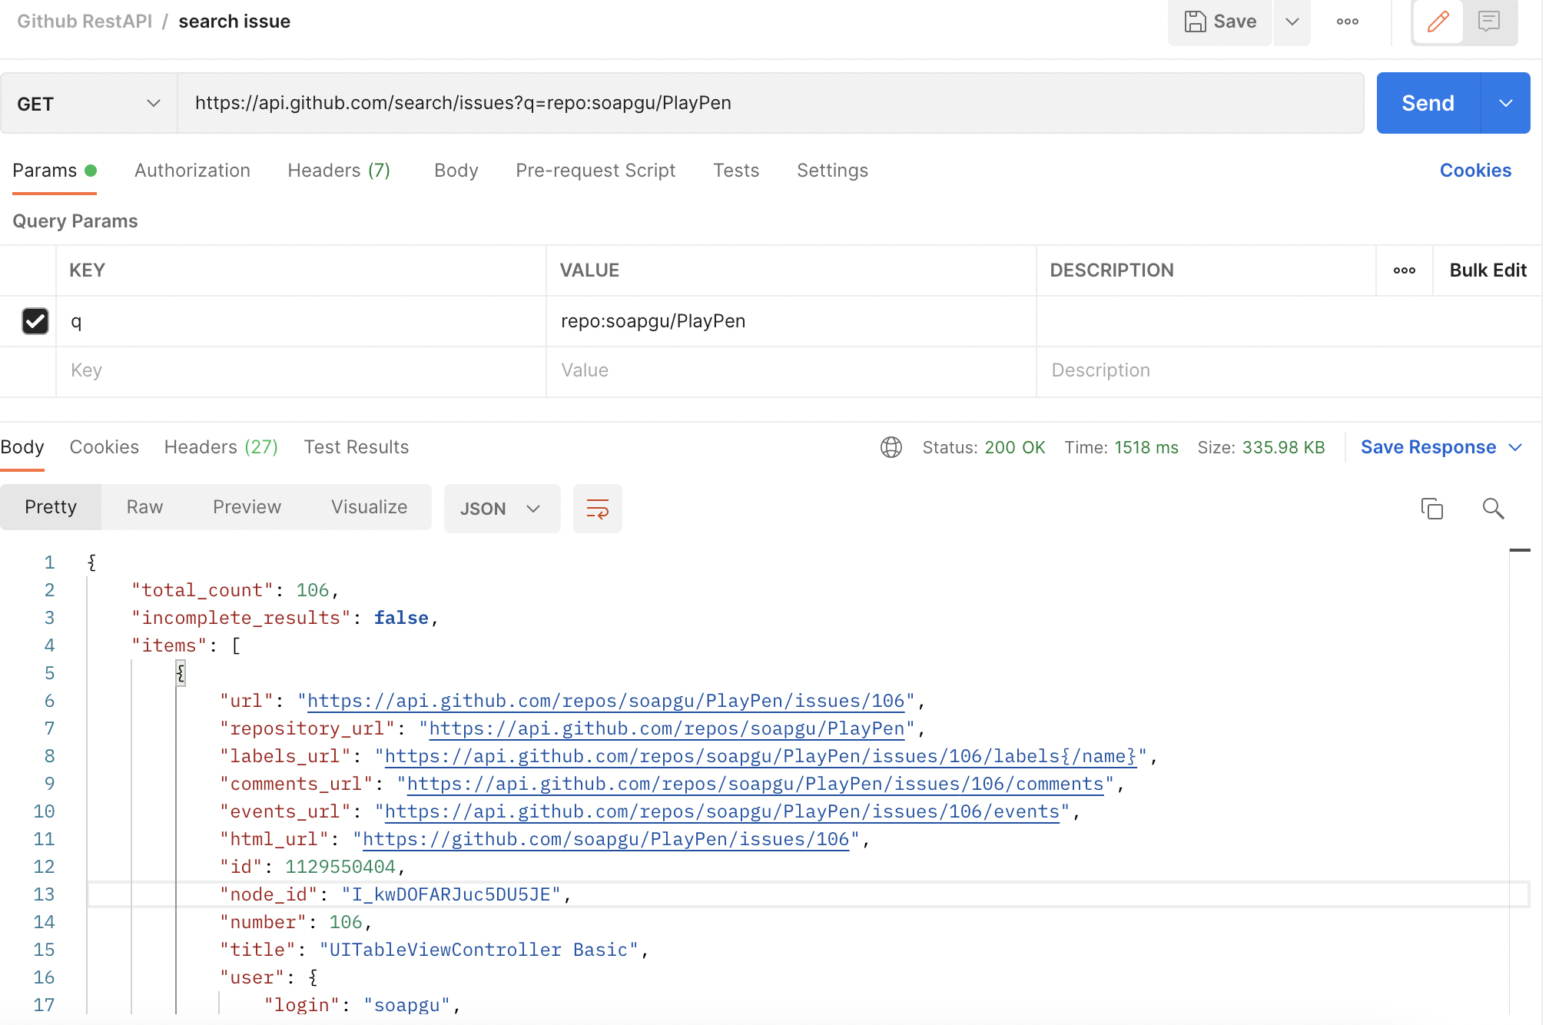This screenshot has height=1025, width=1549.
Task: Click the Save floppy disk button
Action: pos(1219,22)
